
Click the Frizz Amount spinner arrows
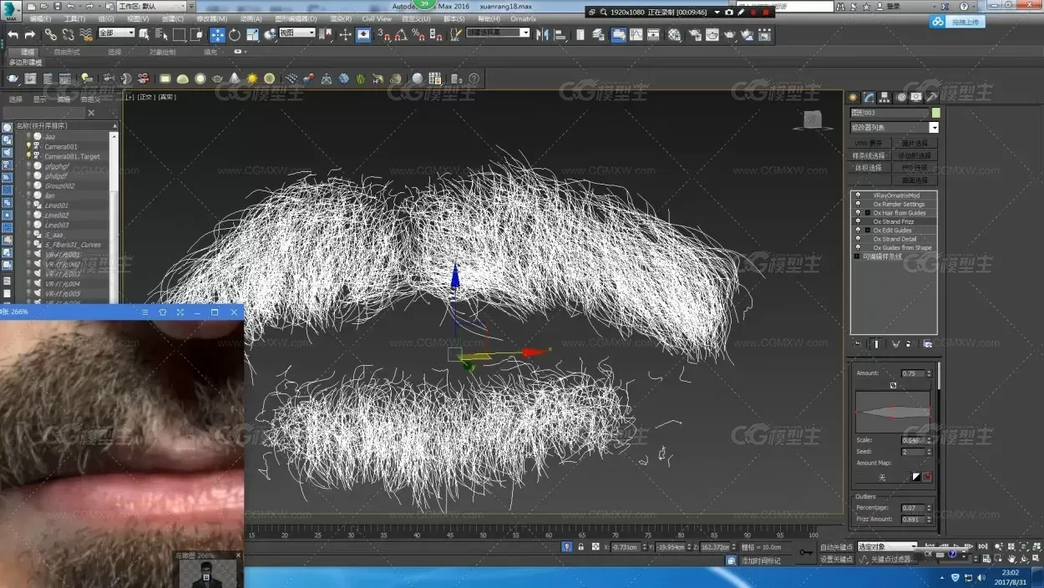pos(930,519)
